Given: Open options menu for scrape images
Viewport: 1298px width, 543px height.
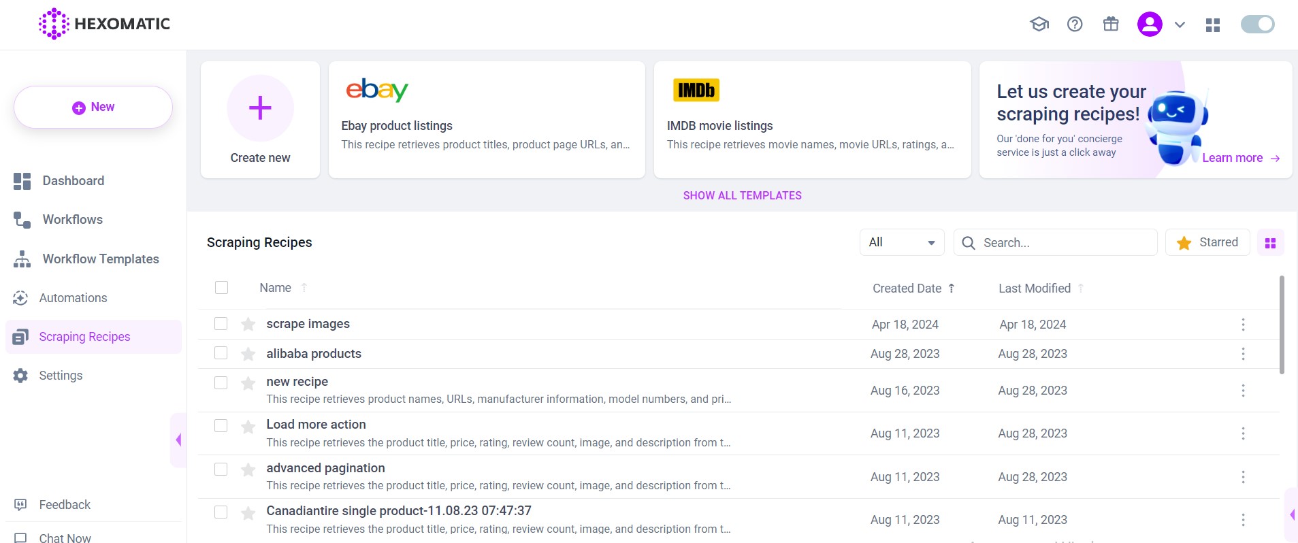Looking at the screenshot, I should click(x=1243, y=325).
